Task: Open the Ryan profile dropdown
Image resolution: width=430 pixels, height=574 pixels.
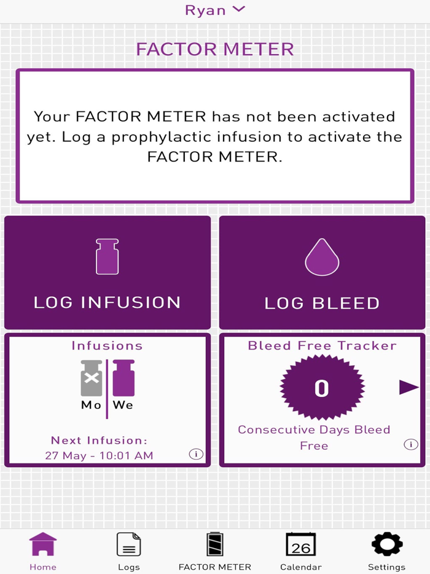Action: [215, 9]
